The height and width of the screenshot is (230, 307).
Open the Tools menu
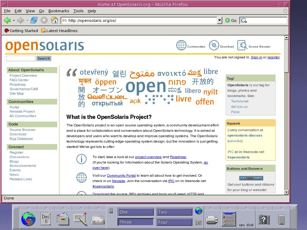(78, 11)
